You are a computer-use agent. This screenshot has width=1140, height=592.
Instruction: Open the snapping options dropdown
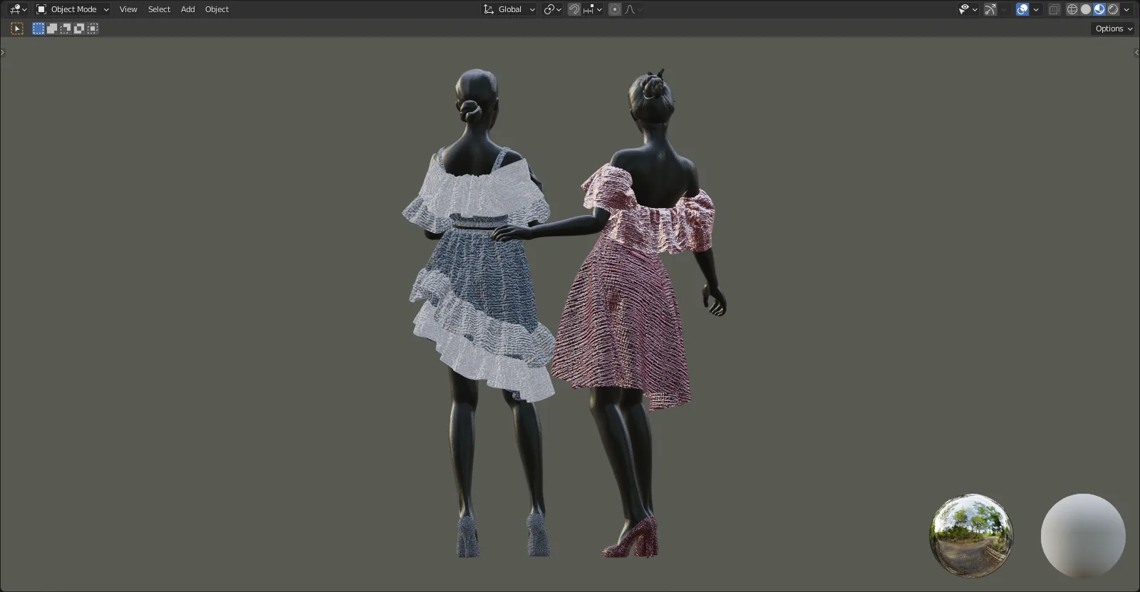coord(593,9)
